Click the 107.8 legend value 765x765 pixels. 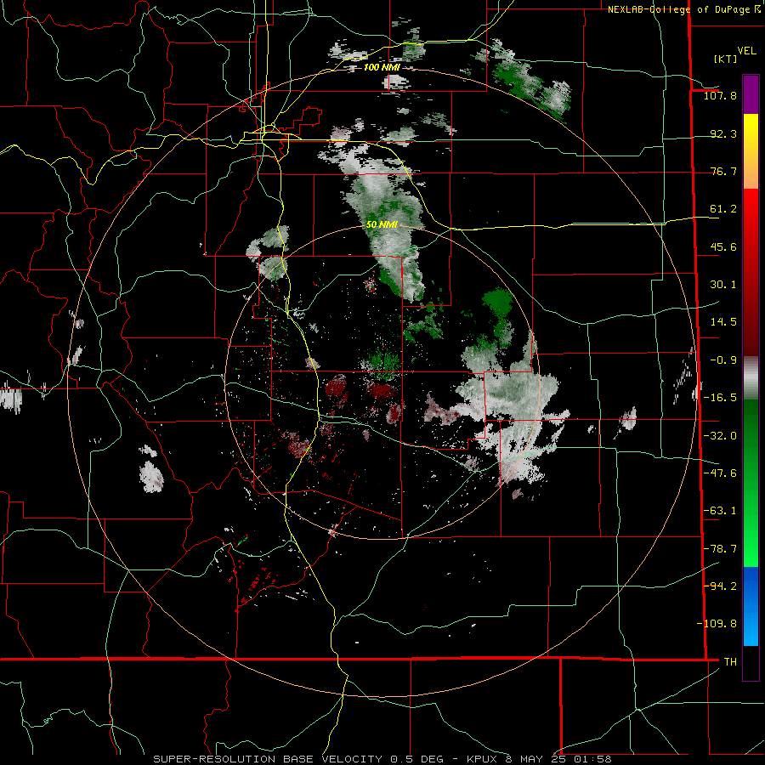point(720,95)
